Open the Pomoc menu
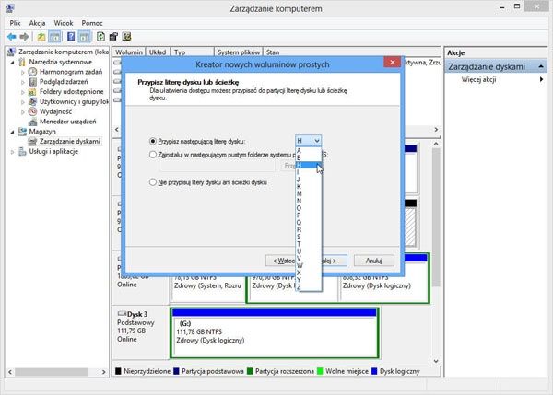The image size is (553, 395). click(x=91, y=23)
